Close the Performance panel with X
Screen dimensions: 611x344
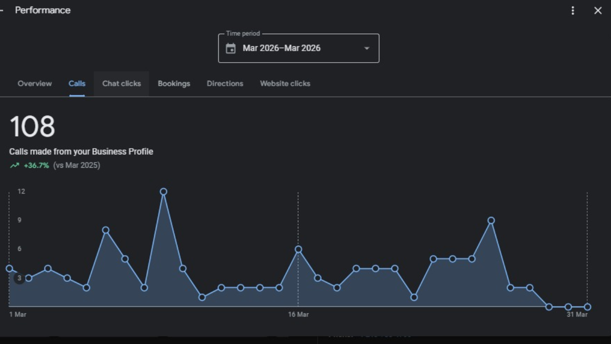[x=598, y=11]
